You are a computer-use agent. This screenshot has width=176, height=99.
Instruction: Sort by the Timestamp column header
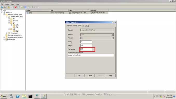[99, 10]
